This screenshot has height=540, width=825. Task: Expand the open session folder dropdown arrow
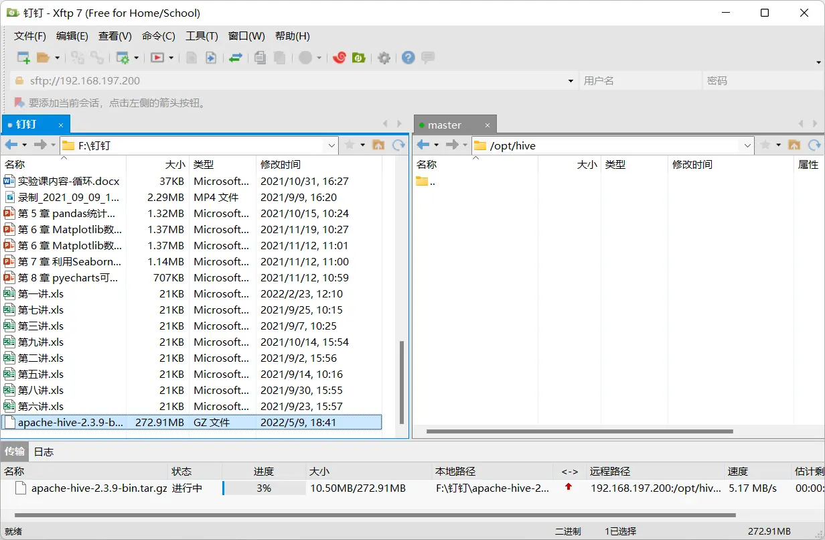58,58
